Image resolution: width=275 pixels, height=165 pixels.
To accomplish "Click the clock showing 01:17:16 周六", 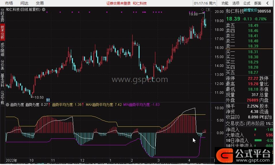I will point(205,3).
